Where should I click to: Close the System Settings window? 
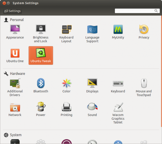4,3
